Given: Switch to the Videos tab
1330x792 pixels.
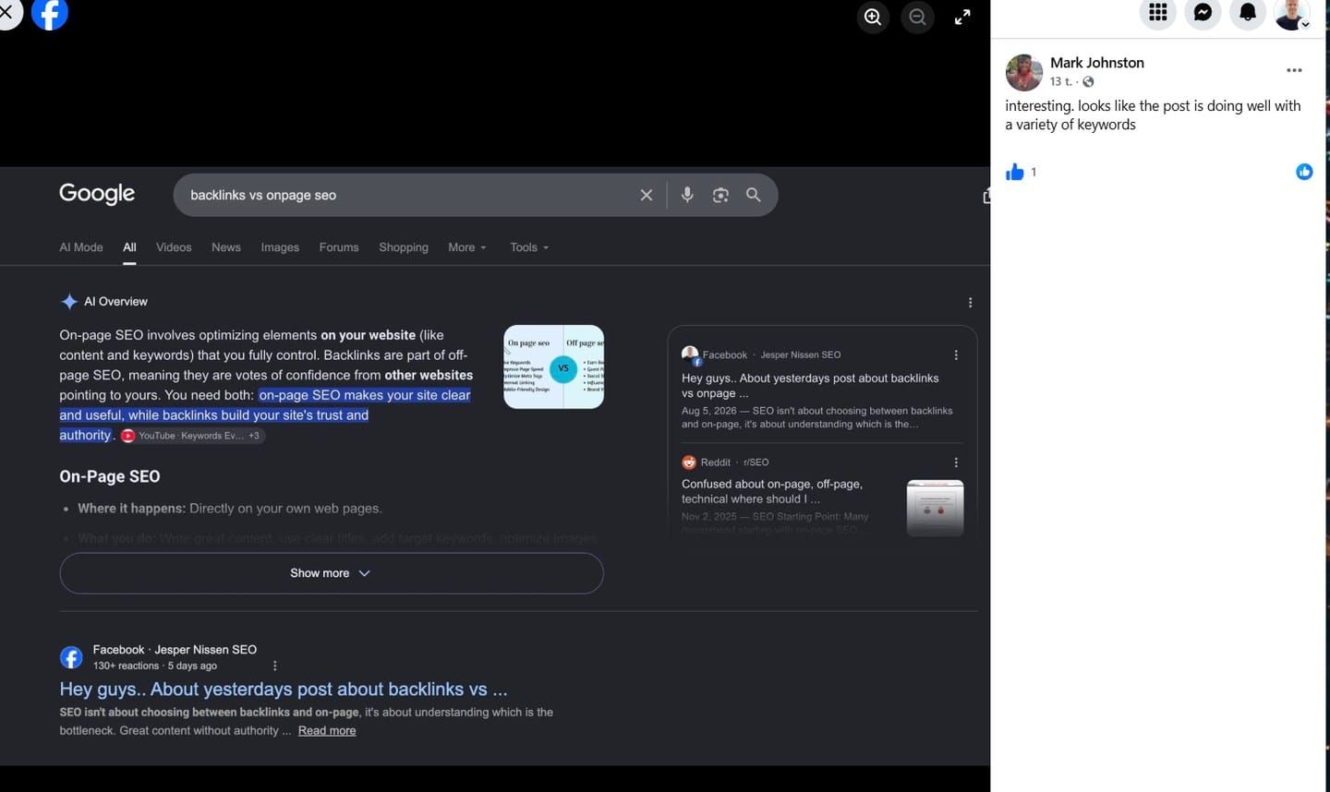Looking at the screenshot, I should click(174, 247).
